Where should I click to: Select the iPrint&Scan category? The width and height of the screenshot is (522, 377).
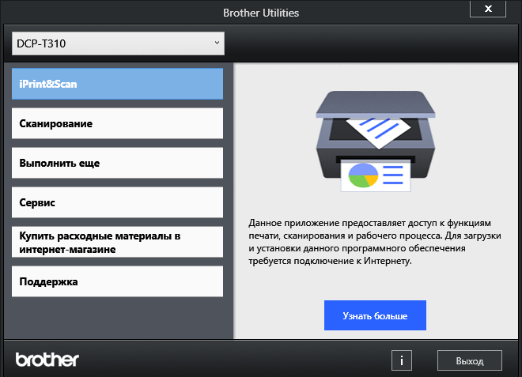(x=117, y=84)
